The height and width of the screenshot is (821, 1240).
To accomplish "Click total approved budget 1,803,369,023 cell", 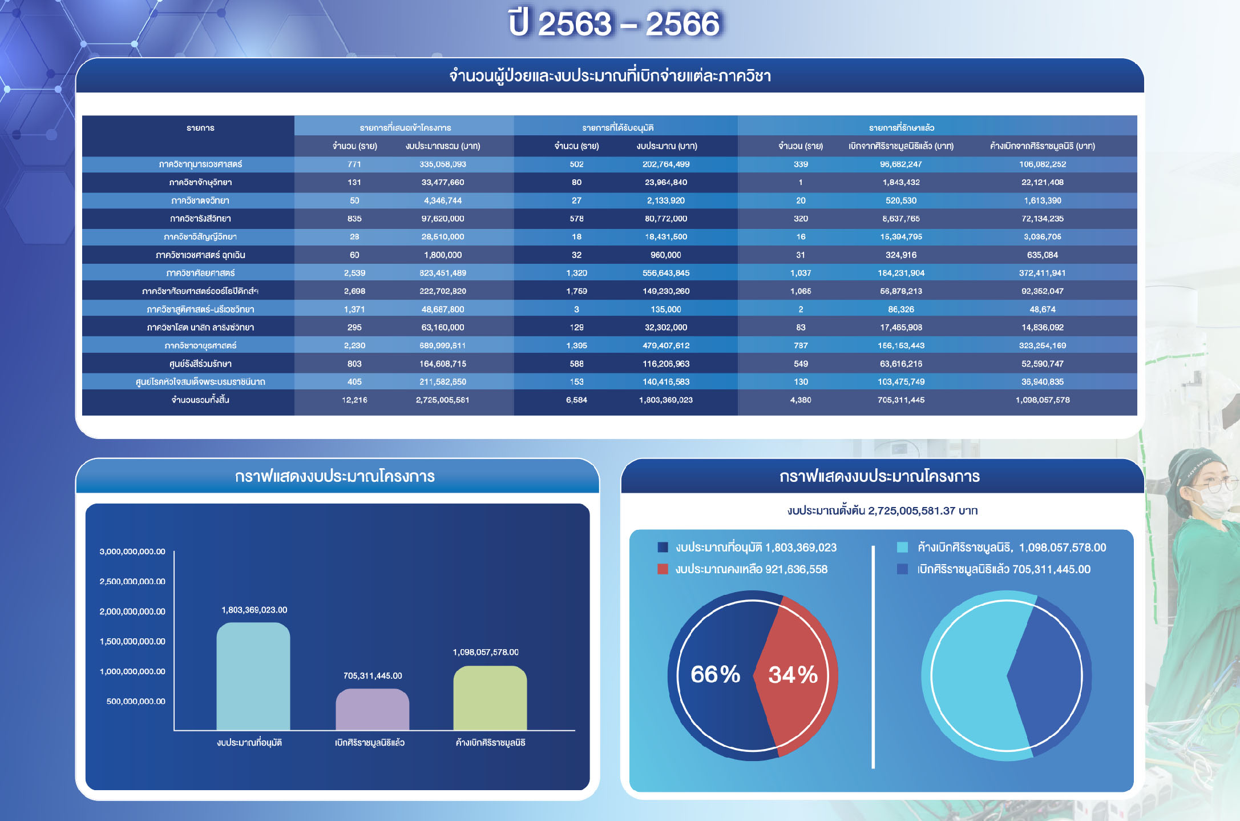I will click(665, 400).
